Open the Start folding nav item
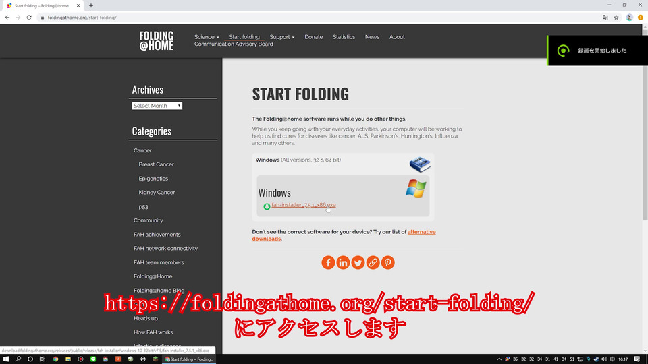The image size is (648, 364). click(x=244, y=36)
